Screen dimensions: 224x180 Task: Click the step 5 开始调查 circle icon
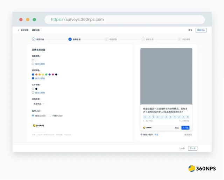[180, 39]
